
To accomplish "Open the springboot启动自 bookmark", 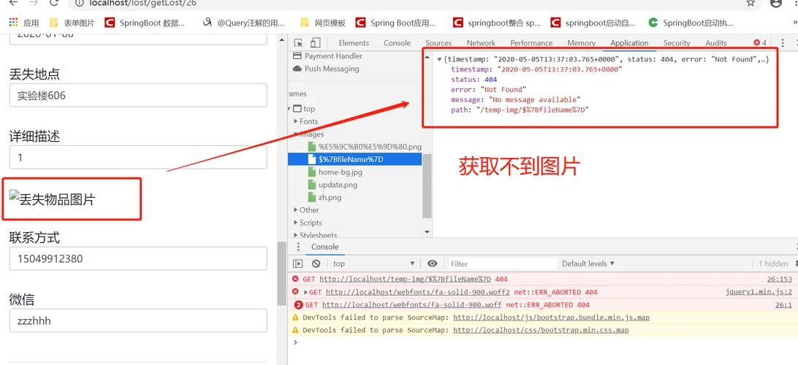I will (593, 23).
